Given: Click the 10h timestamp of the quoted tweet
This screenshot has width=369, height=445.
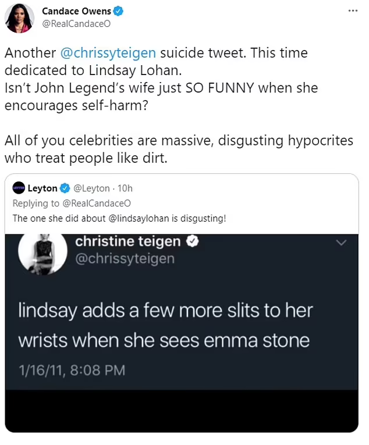Looking at the screenshot, I should coord(125,188).
